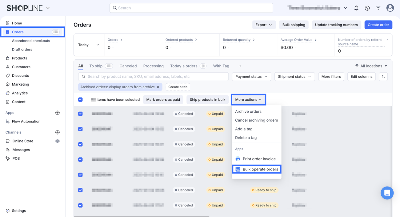The height and width of the screenshot is (217, 400).
Task: Expand the Export dropdown
Action: (x=264, y=25)
